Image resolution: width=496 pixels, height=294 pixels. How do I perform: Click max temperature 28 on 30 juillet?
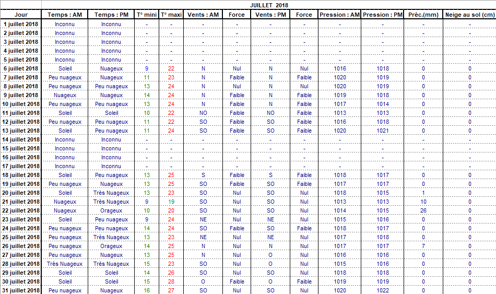click(x=171, y=281)
